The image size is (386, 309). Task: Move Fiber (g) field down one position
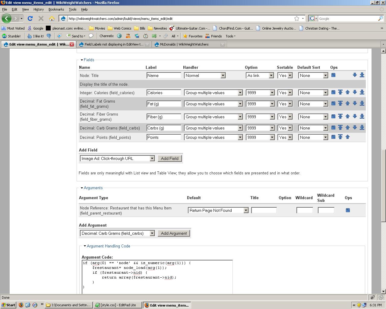pyautogui.click(x=355, y=116)
